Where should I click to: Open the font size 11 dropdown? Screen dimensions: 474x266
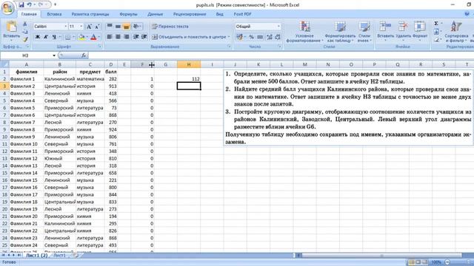click(81, 27)
